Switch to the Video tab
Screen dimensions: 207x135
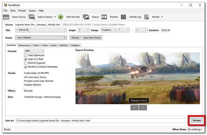[45, 45]
